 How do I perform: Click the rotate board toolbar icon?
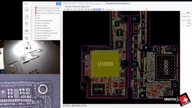[x=76, y=9]
